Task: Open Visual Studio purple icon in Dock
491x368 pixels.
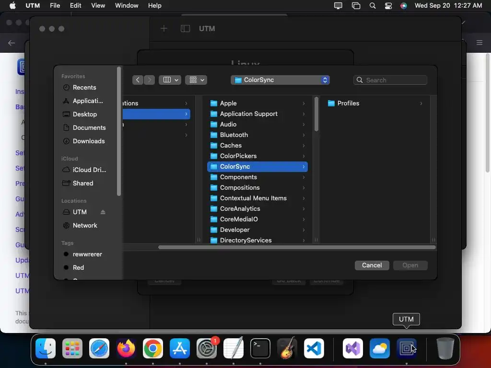Action: (353, 348)
